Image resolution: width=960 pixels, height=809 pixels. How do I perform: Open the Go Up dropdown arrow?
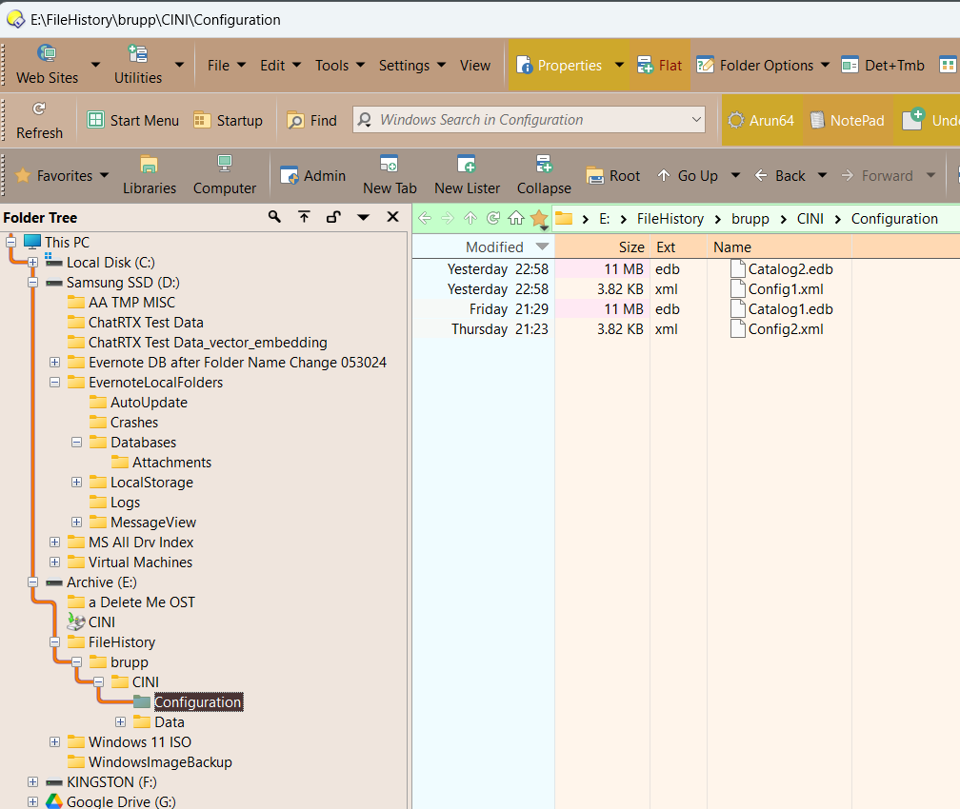735,176
